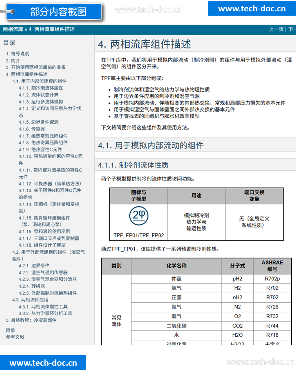Image resolution: width=296 pixels, height=370 pixels.
Task: Select 4.1.10. 带热通量约束的容性C元件
Action: [51, 159]
